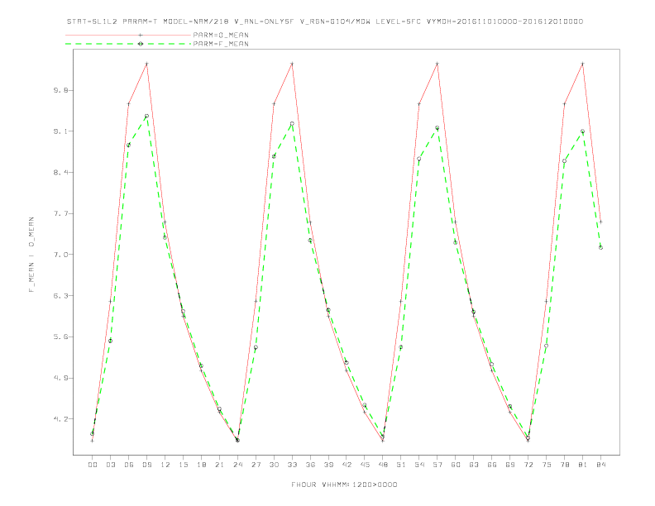This screenshot has width=655, height=506.
Task: Select green F_MEAN circle marker at hour 09
Action: point(146,116)
